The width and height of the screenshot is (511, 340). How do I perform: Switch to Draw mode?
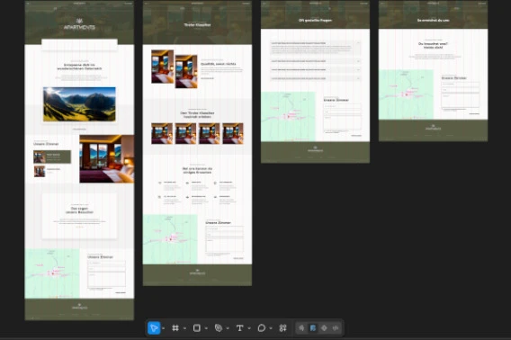[x=301, y=328]
